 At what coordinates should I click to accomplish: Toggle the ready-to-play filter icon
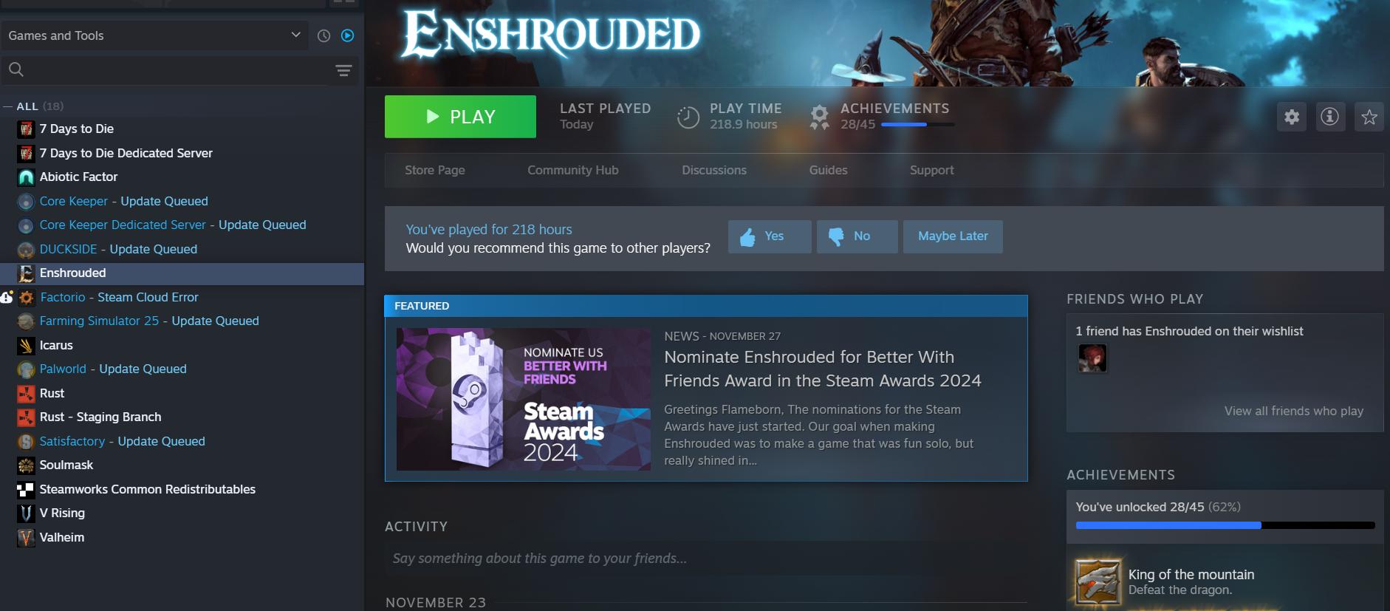[348, 35]
